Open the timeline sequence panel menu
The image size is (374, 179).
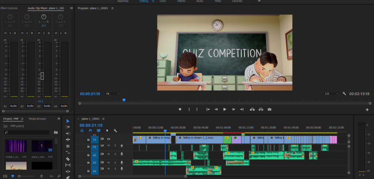click(103, 119)
